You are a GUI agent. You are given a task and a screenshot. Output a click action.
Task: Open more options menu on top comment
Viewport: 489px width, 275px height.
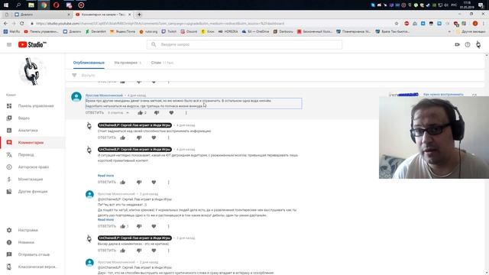pos(186,112)
